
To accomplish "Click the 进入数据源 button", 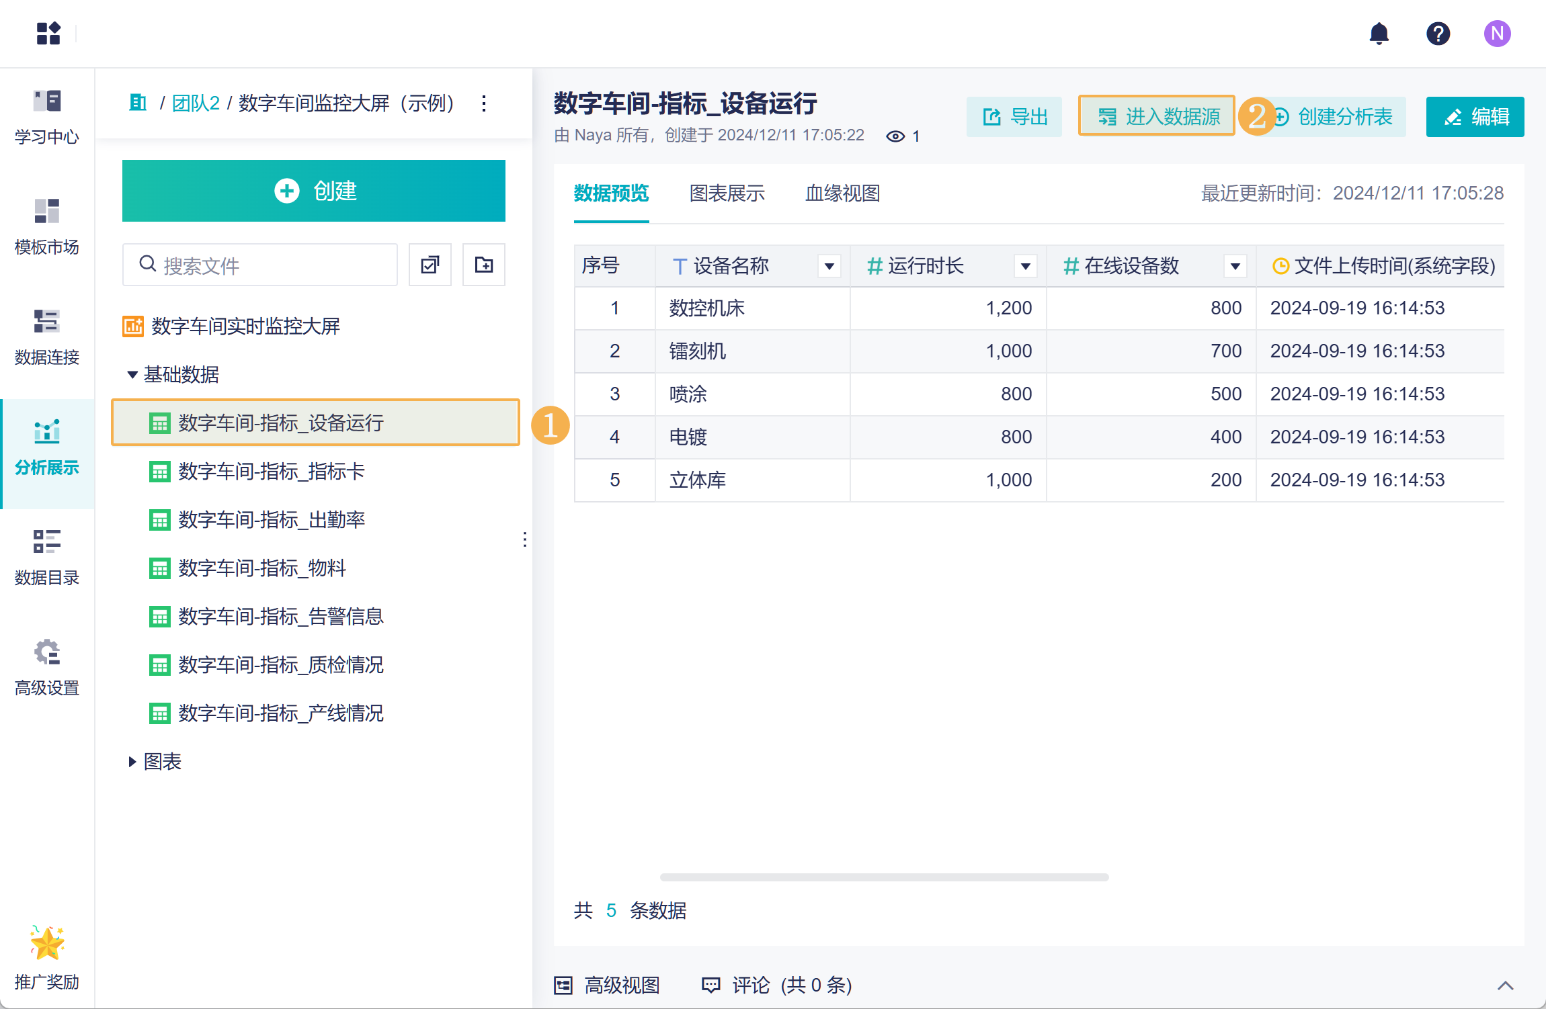I will point(1157,117).
